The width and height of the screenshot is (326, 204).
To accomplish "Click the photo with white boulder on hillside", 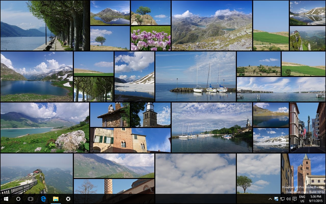I will click(x=45, y=127).
